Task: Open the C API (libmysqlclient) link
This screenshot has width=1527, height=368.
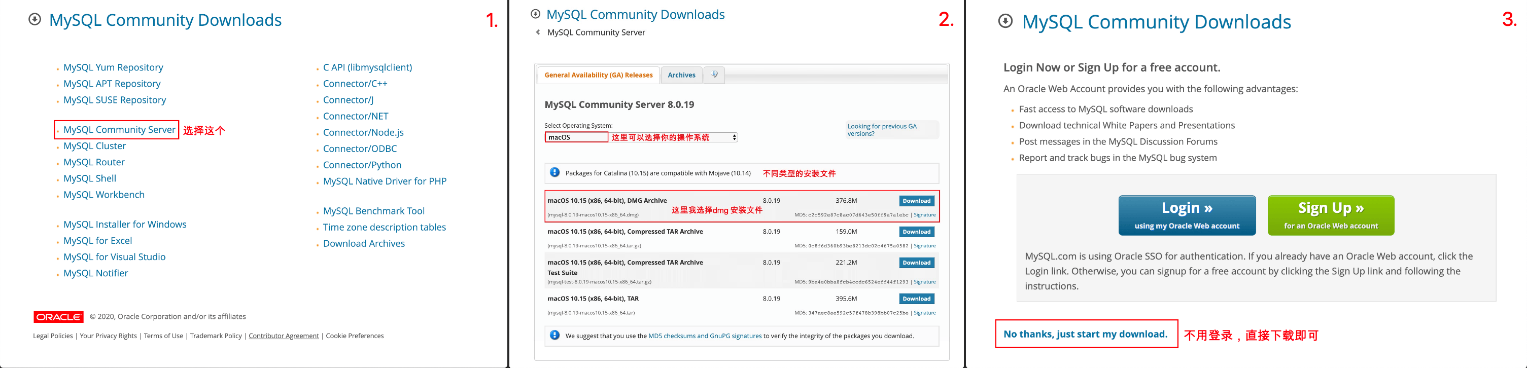Action: (x=367, y=67)
